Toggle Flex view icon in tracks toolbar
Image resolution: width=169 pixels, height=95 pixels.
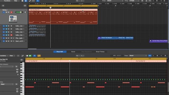pyautogui.click(x=34, y=1)
